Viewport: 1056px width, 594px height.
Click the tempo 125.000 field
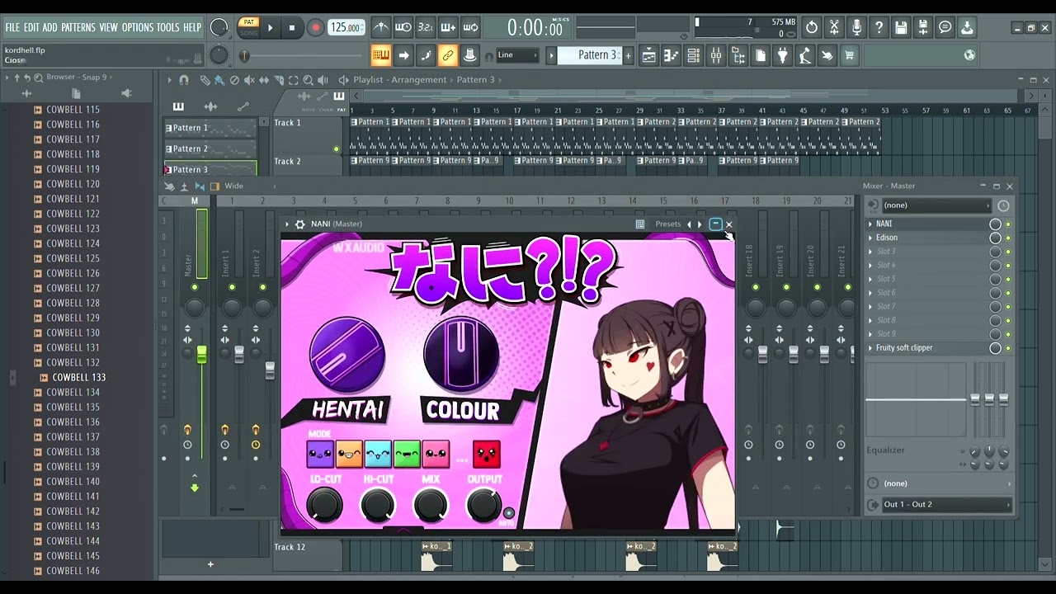(x=346, y=27)
